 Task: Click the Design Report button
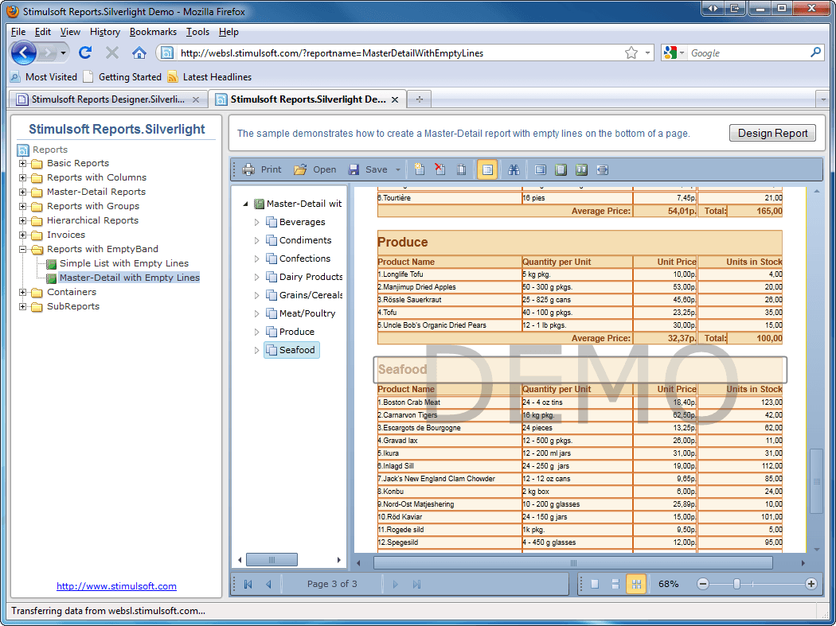(x=772, y=133)
